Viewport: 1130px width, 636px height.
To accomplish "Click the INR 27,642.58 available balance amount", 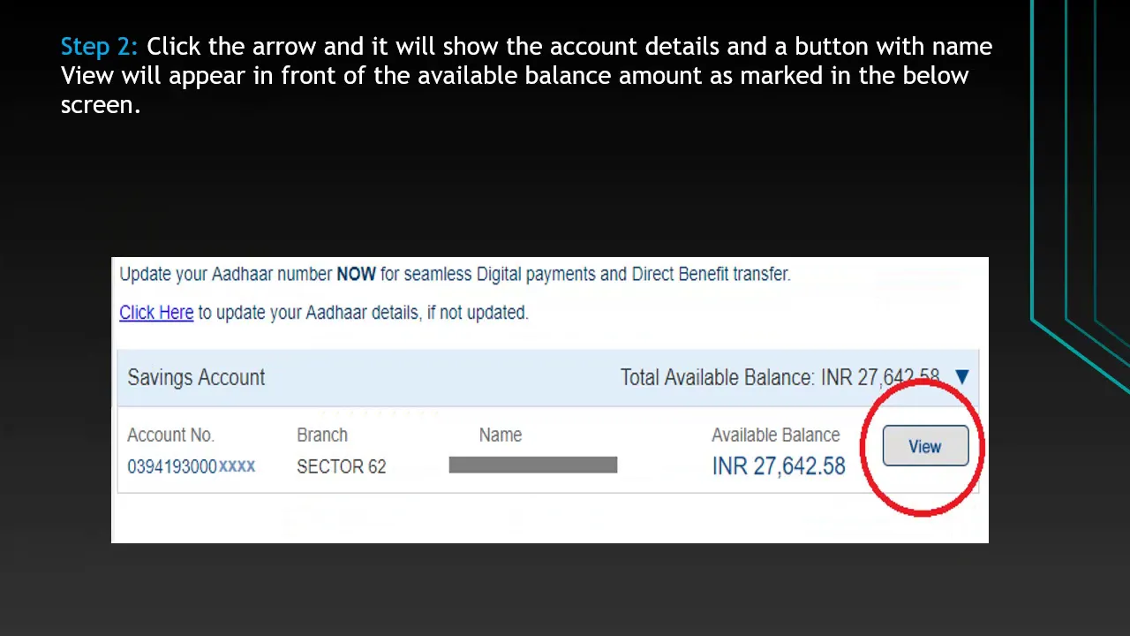I will (778, 466).
